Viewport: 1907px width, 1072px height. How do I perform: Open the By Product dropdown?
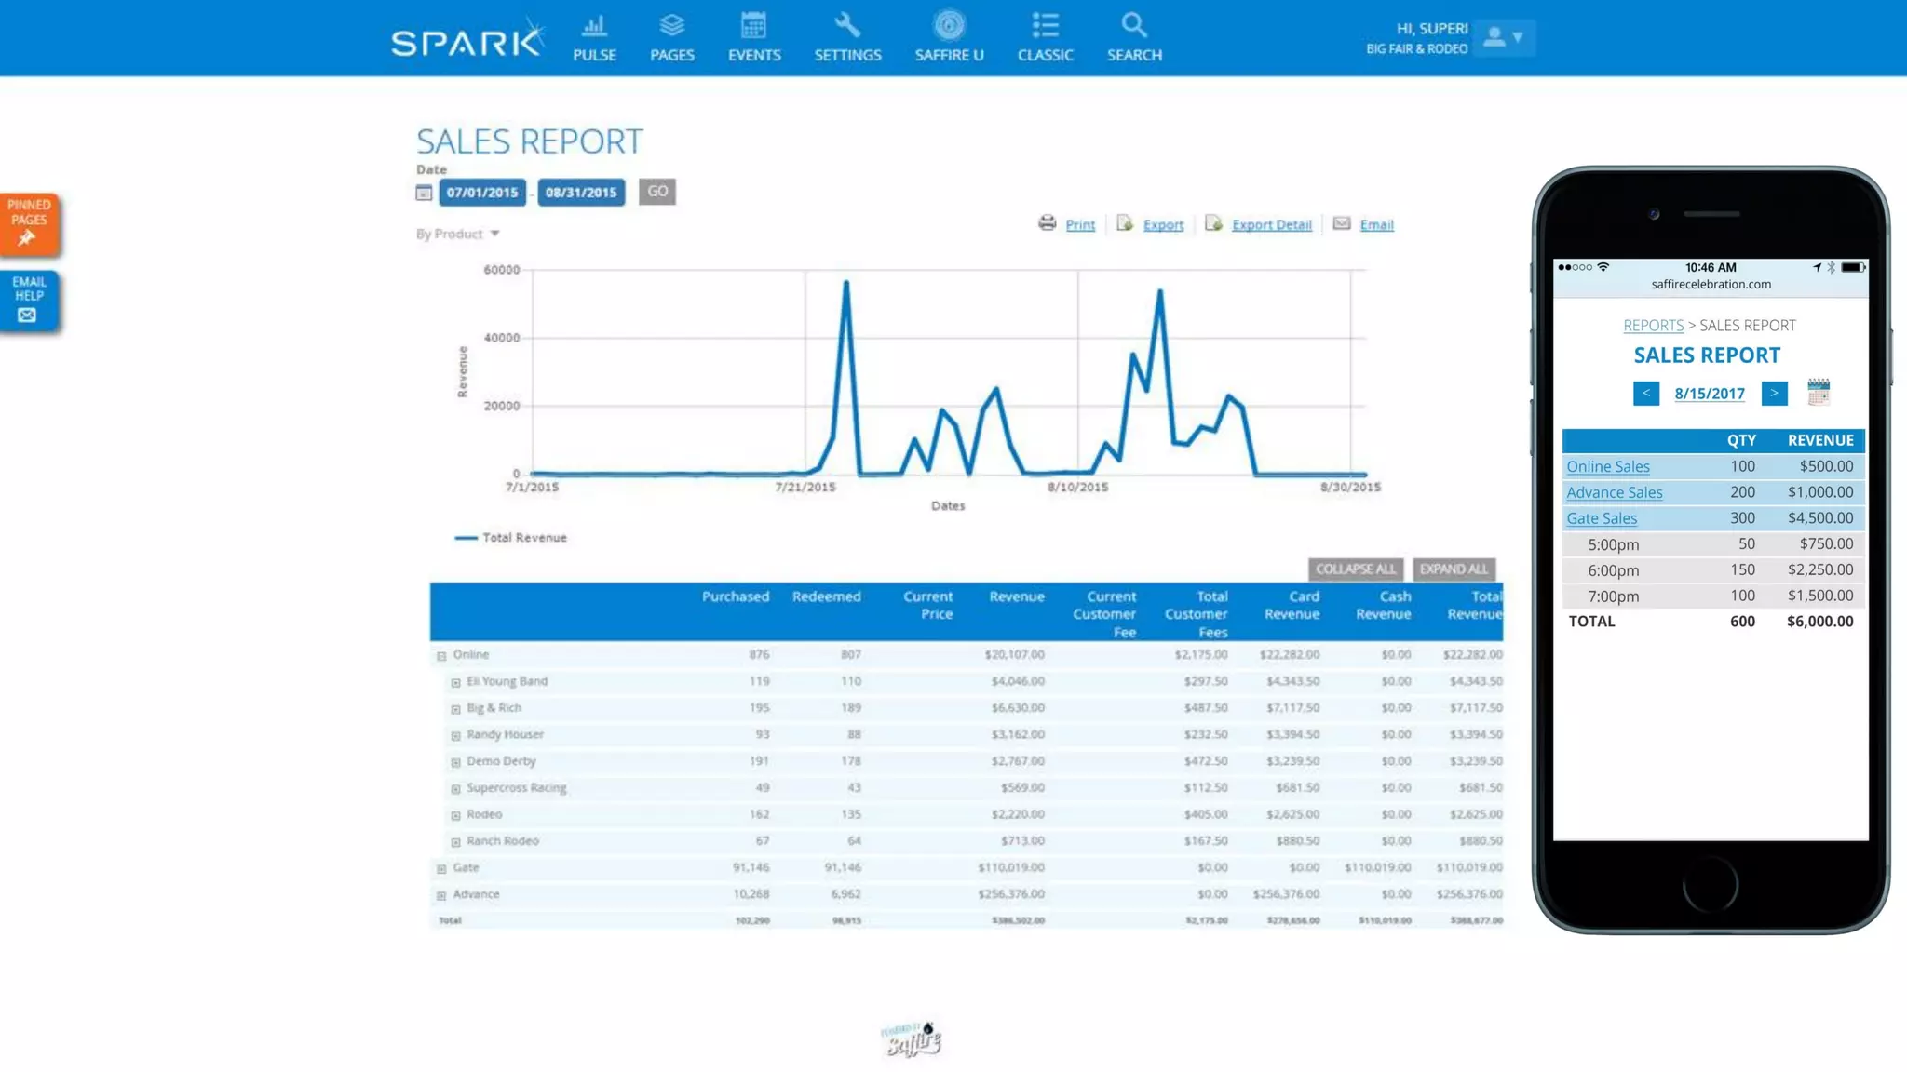[x=458, y=234]
